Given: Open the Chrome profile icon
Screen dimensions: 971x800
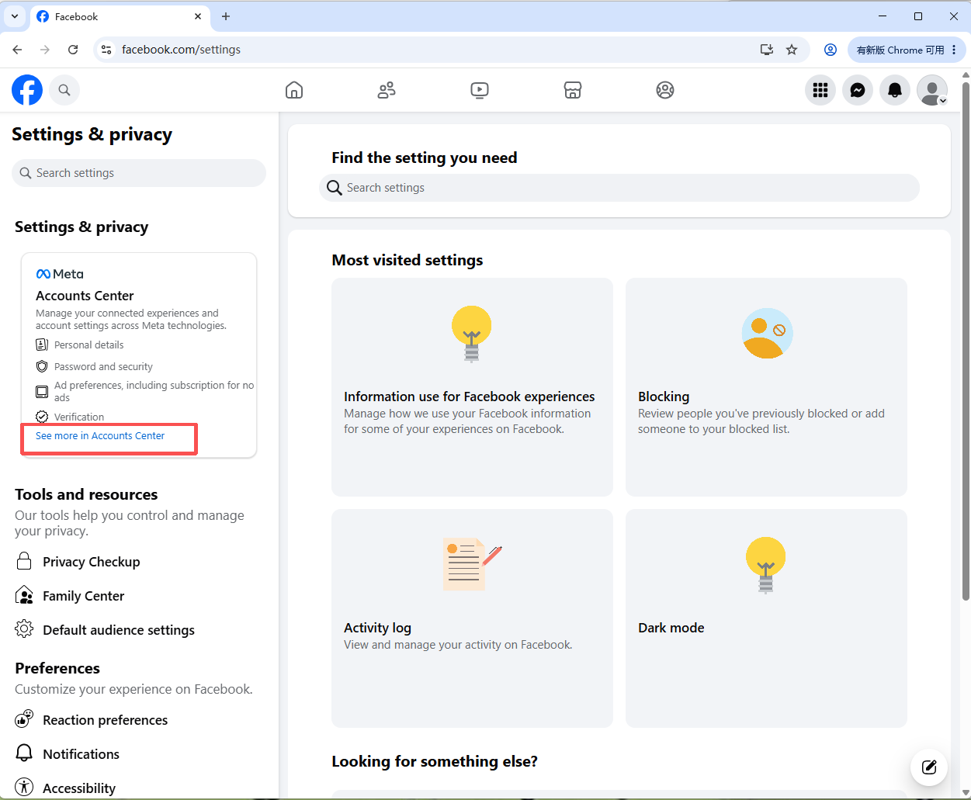Looking at the screenshot, I should (x=831, y=50).
